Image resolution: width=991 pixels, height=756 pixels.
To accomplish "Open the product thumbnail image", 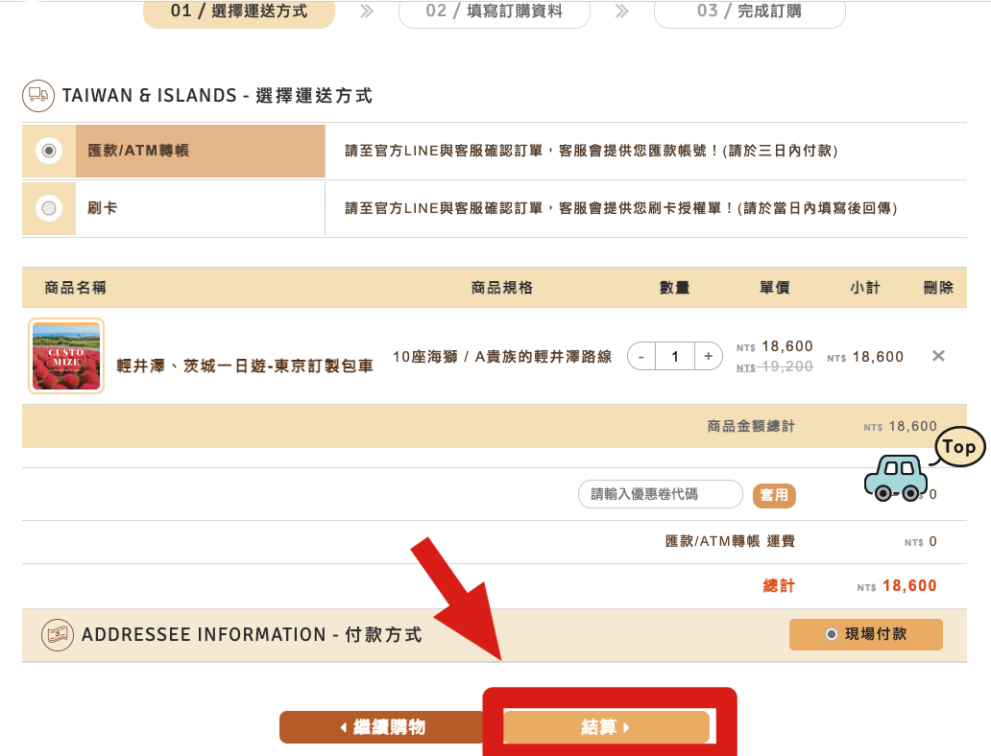I will click(x=66, y=356).
